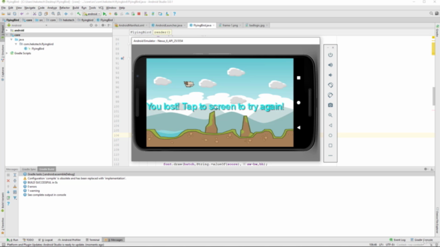440x247 pixels.
Task: Select FlyingBird class in project tree
Action: click(38, 49)
